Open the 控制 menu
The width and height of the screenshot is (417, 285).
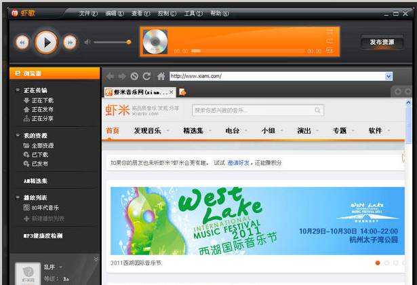167,14
